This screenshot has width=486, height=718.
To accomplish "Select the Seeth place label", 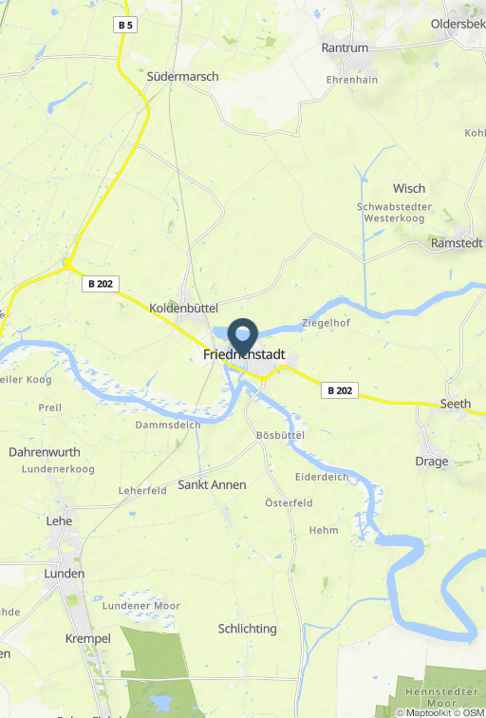I will pyautogui.click(x=456, y=404).
